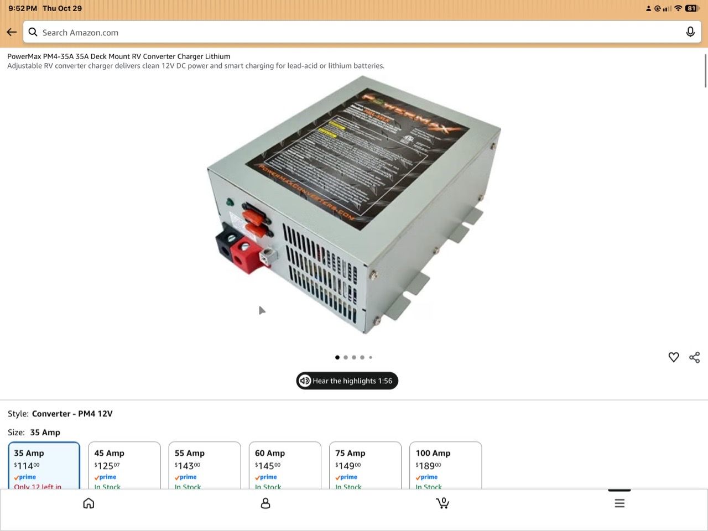Open the account profile icon
This screenshot has width=708, height=531.
(265, 503)
